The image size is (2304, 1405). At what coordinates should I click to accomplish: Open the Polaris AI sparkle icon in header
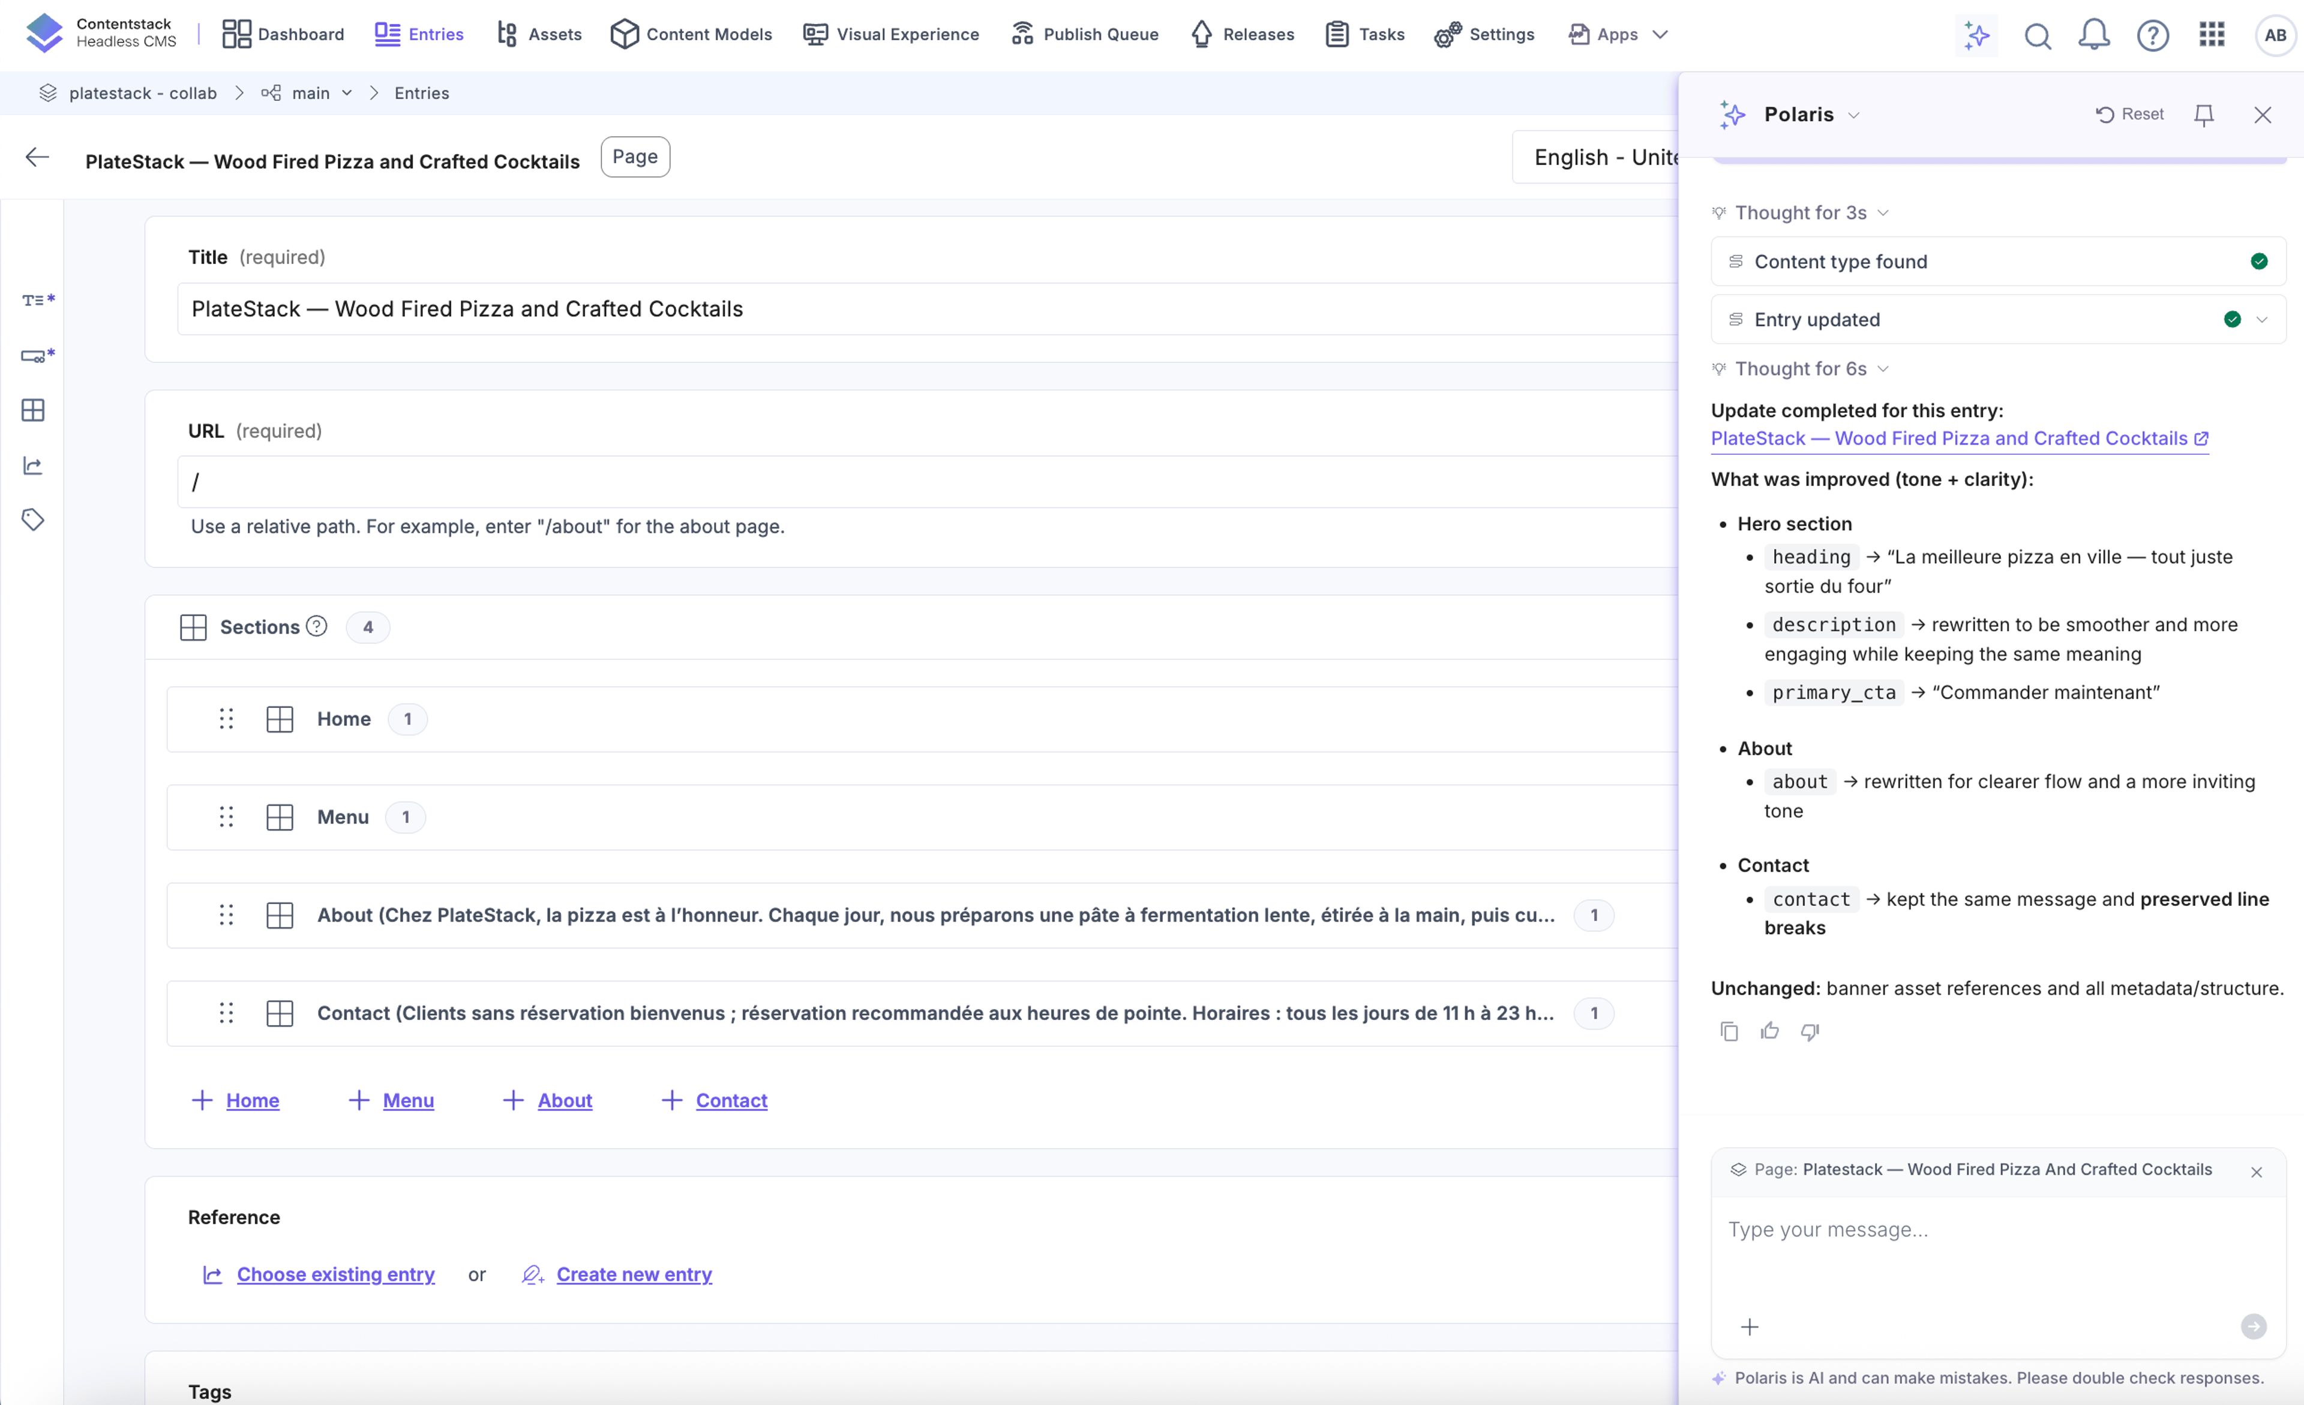tap(1976, 35)
